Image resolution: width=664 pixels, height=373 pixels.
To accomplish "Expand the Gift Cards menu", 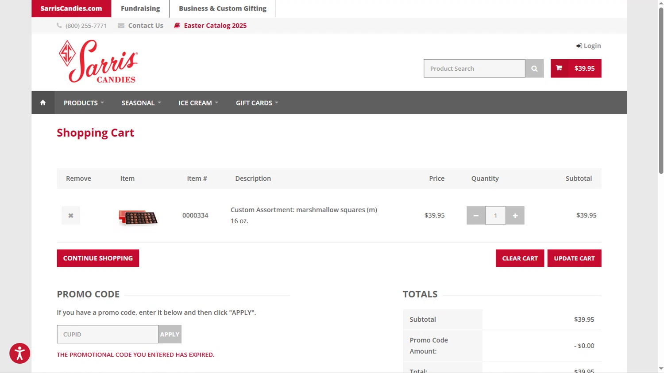I will 257,103.
